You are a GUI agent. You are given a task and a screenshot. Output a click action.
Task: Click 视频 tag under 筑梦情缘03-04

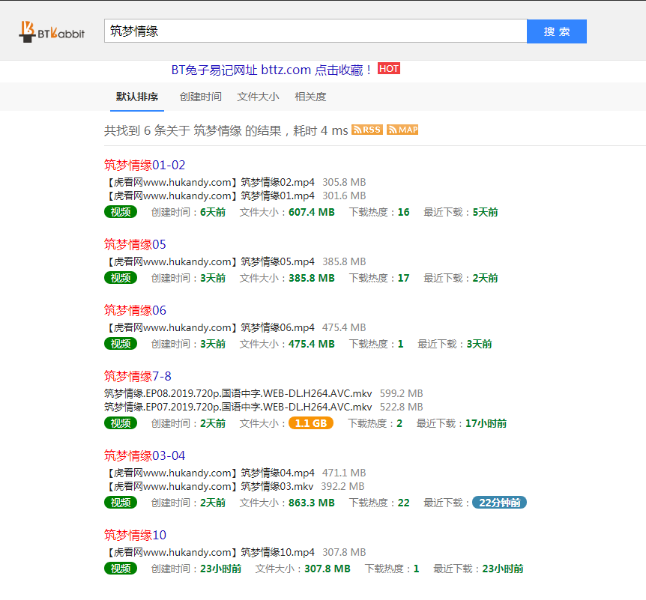click(121, 503)
